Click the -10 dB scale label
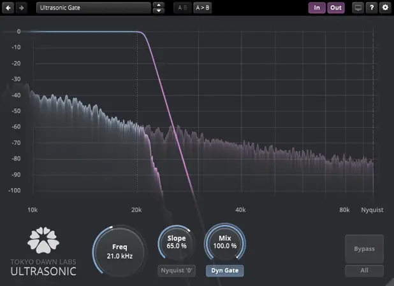 pos(16,47)
